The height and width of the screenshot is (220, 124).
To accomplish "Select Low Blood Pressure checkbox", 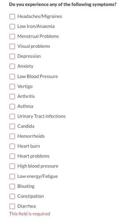I will [12, 76].
